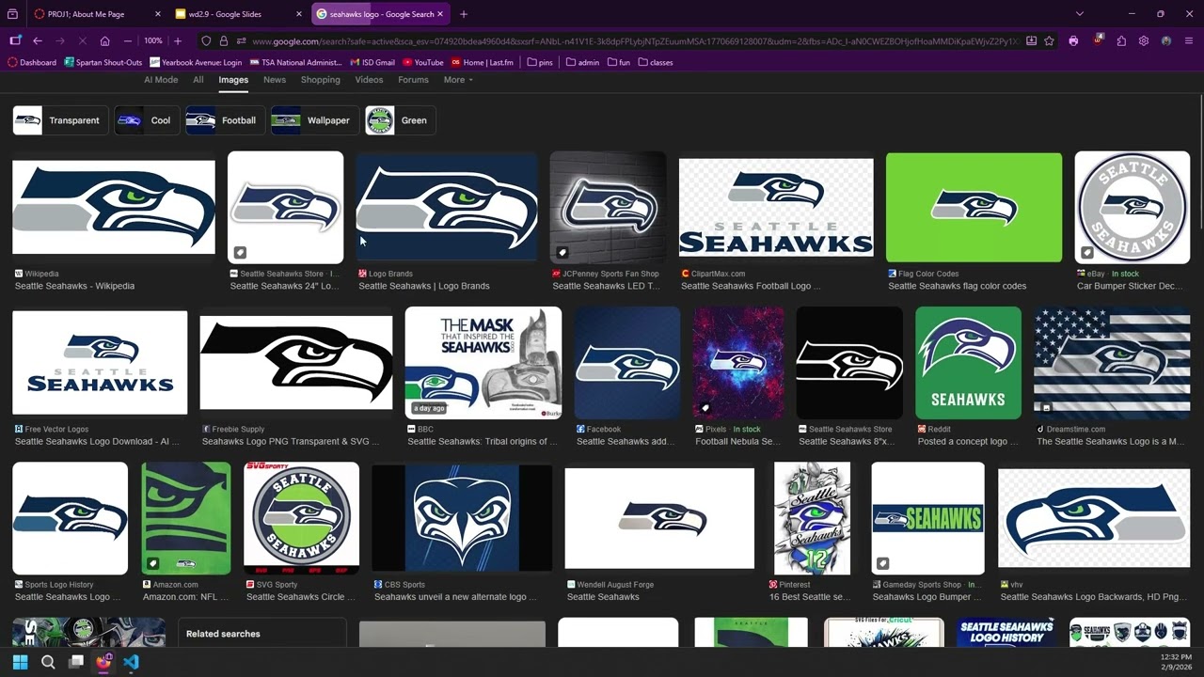The image size is (1204, 677).
Task: Select the Shopping search tab
Action: (x=321, y=80)
